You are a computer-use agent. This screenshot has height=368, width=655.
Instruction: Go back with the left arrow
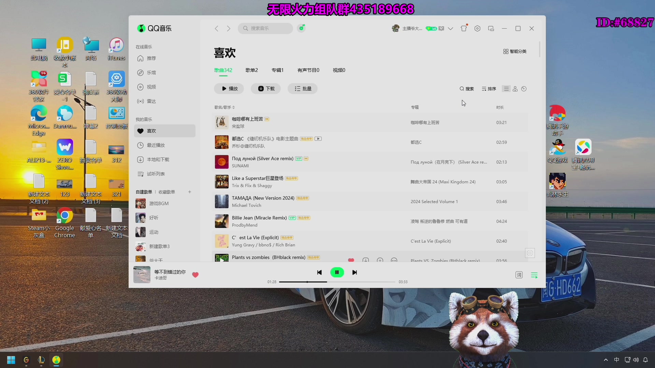(x=217, y=29)
